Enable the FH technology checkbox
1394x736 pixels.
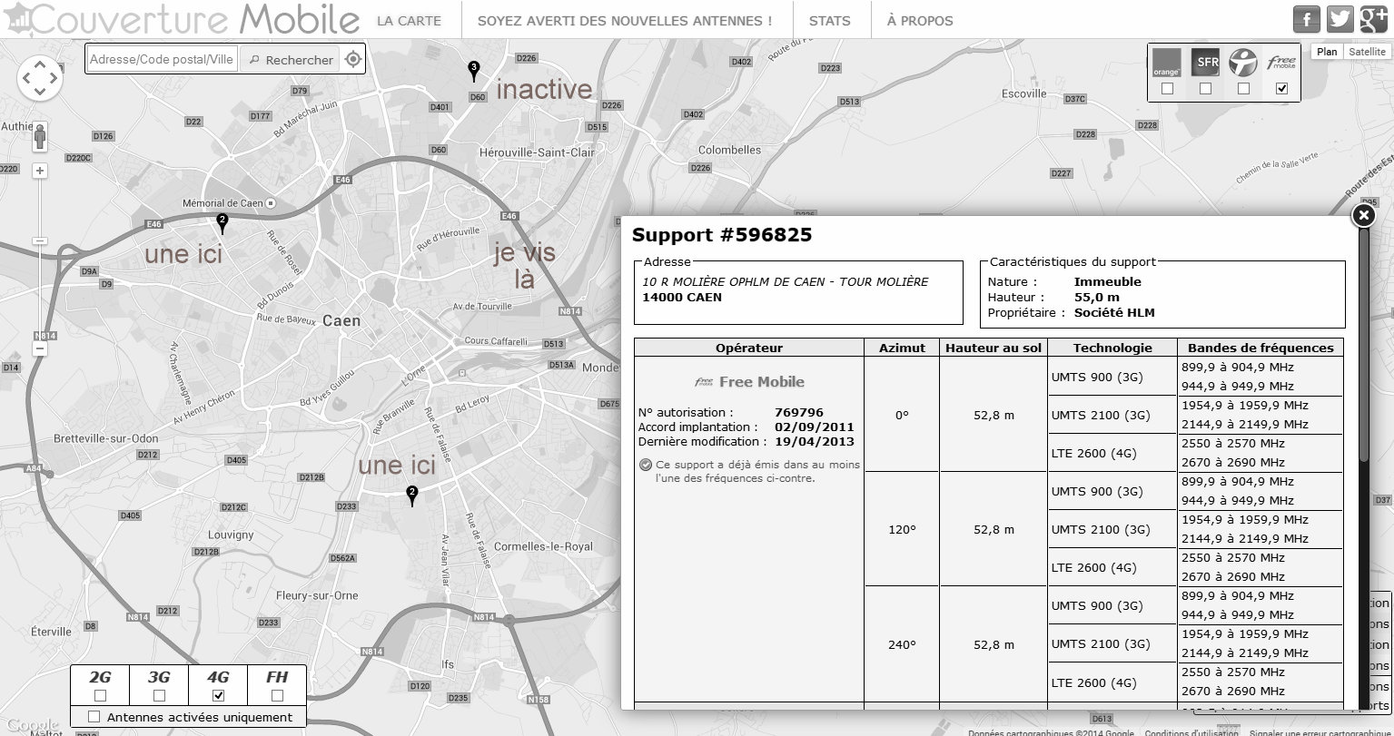coord(277,696)
